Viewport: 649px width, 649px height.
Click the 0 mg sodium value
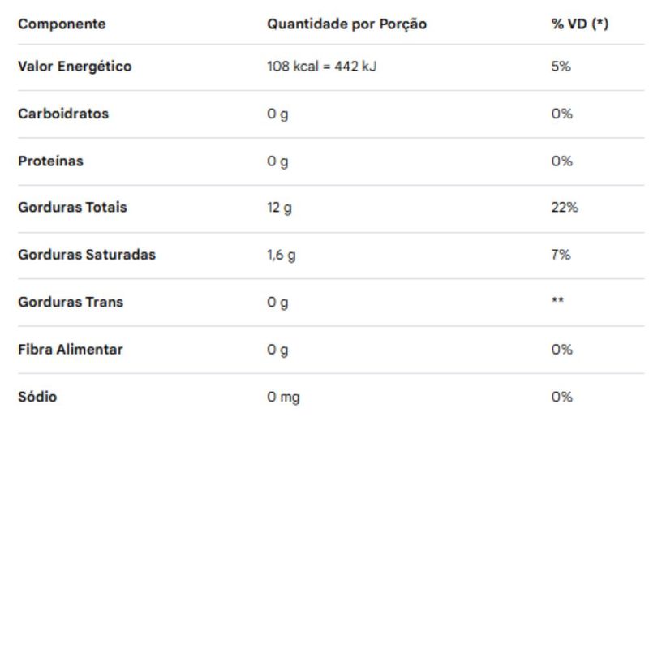[283, 398]
